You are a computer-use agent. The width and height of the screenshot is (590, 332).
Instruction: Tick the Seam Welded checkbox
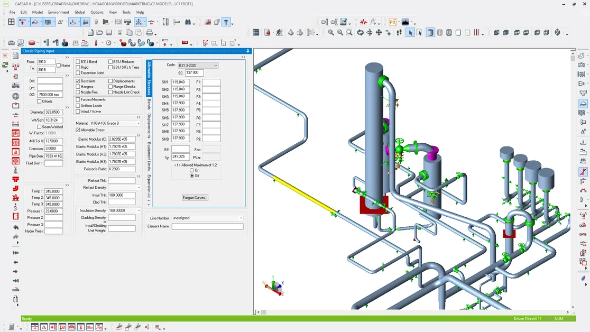[x=40, y=127]
